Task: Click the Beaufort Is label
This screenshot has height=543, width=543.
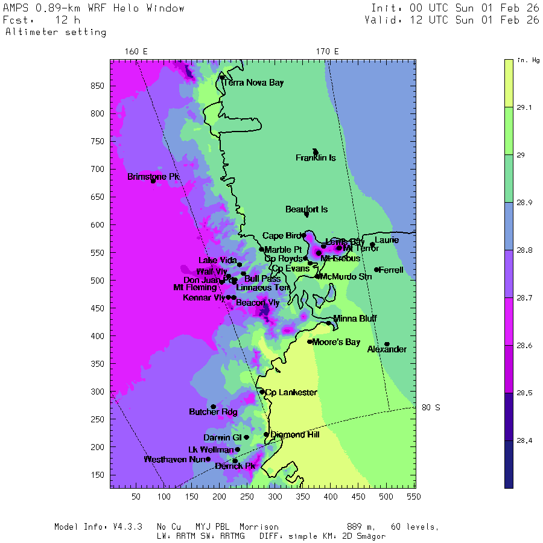Action: 306,209
